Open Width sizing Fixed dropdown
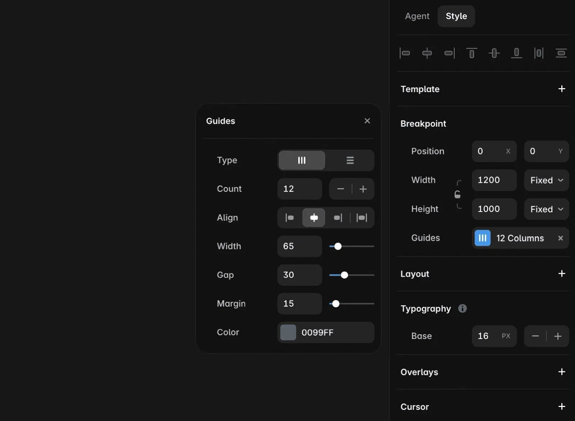575x421 pixels. [x=547, y=180]
